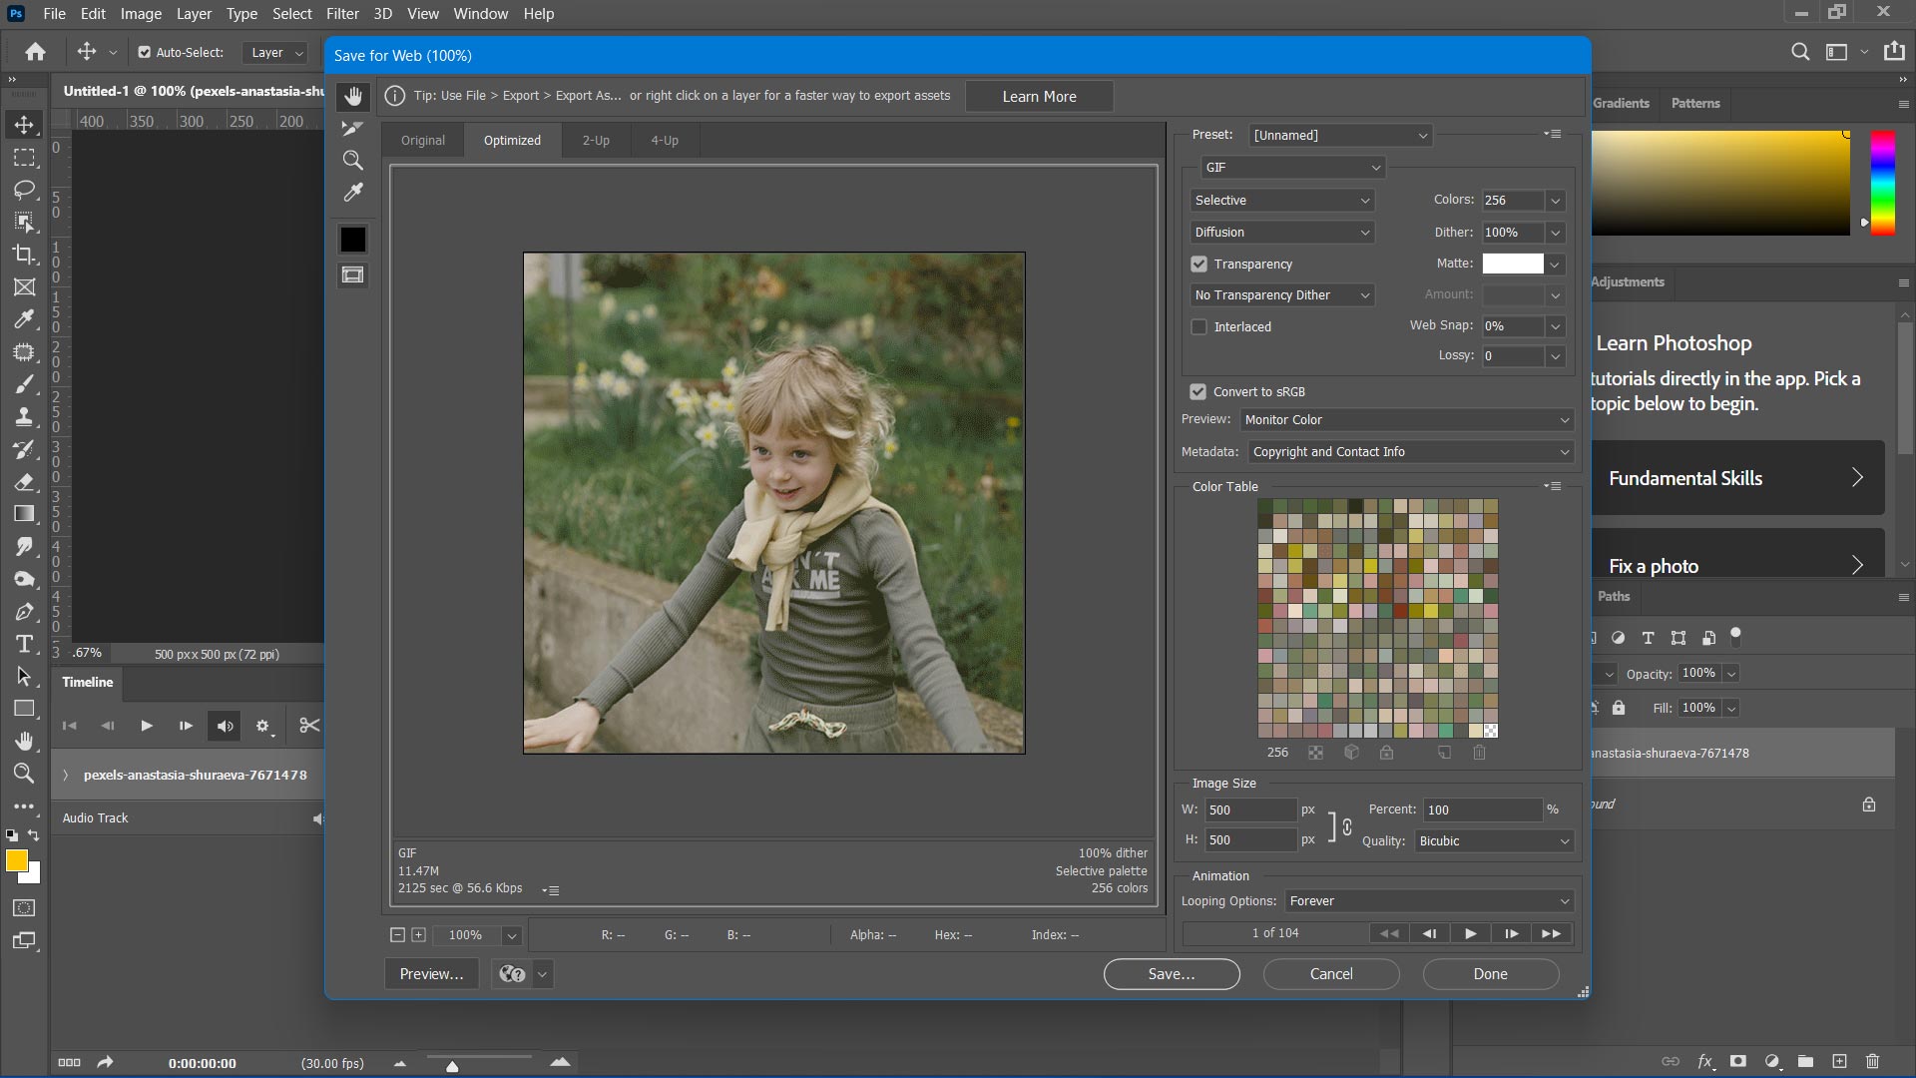
Task: Click the timeline scissors split icon
Action: coord(309,726)
